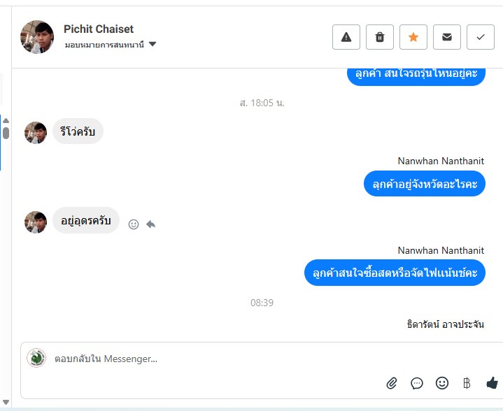Attach a file using the paperclip icon

click(392, 383)
